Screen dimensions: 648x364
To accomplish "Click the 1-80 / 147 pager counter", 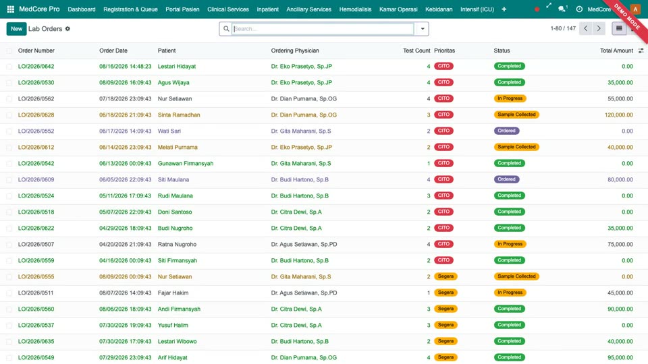I will (563, 28).
